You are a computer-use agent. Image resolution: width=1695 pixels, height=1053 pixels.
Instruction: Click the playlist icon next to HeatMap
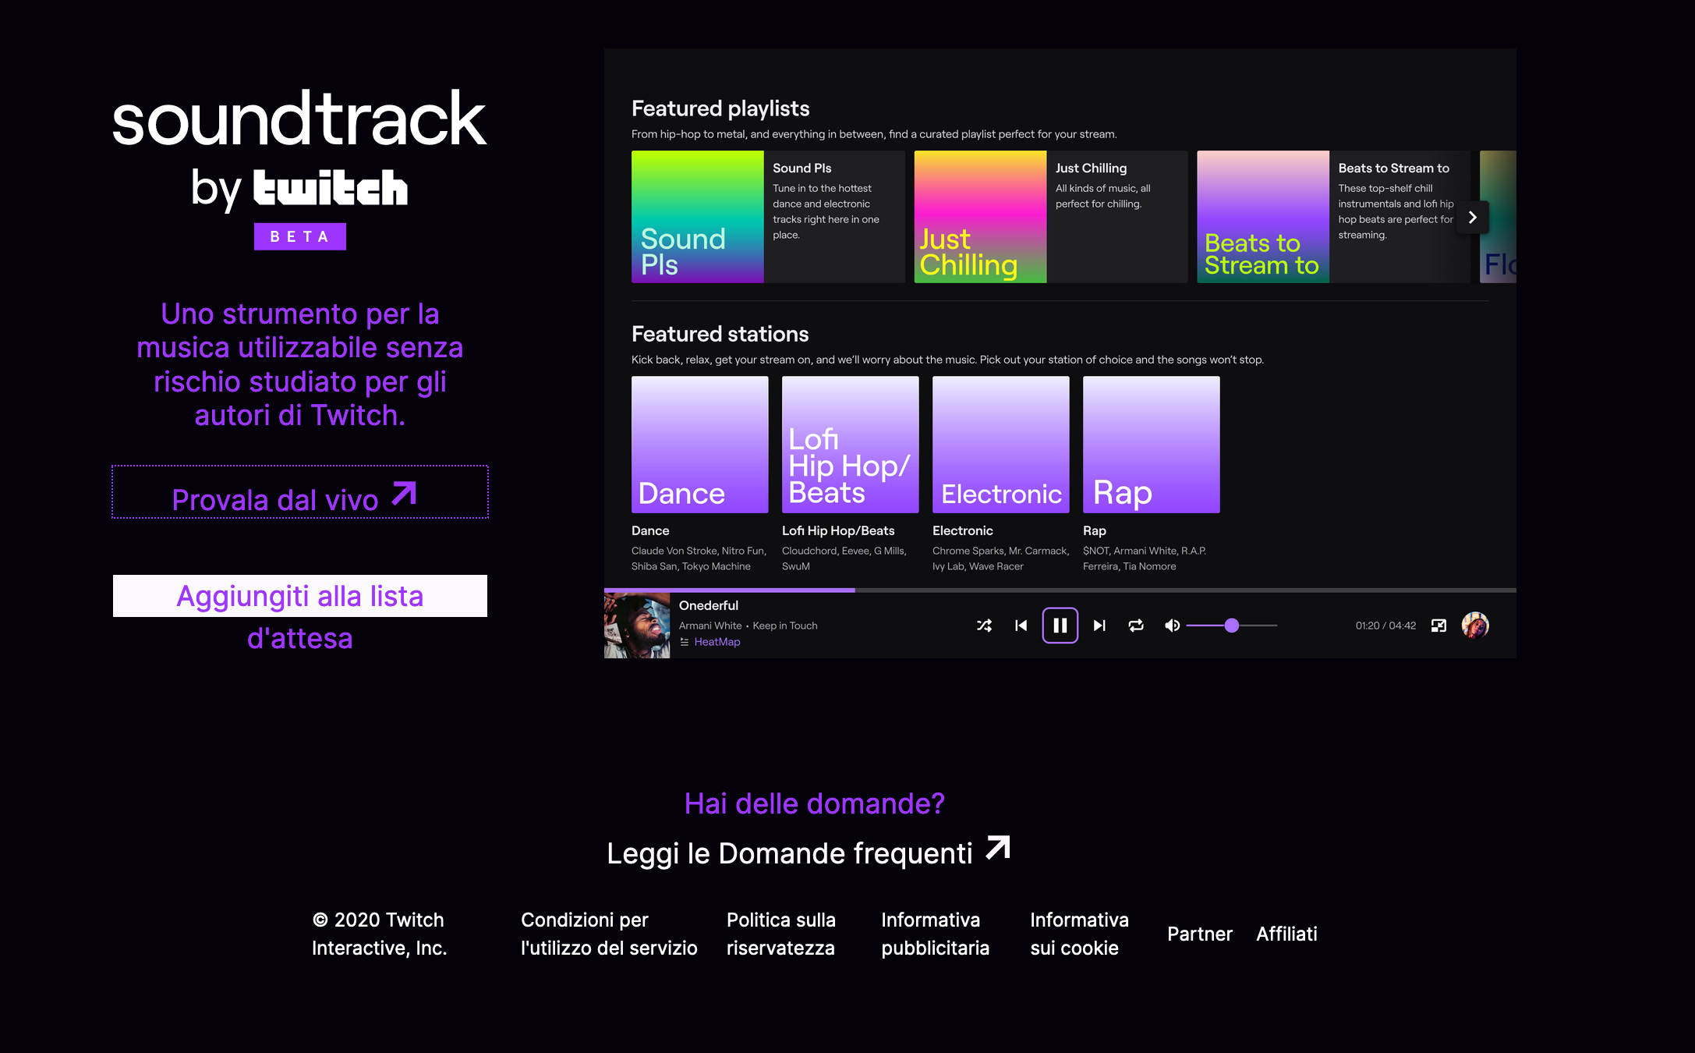click(684, 642)
